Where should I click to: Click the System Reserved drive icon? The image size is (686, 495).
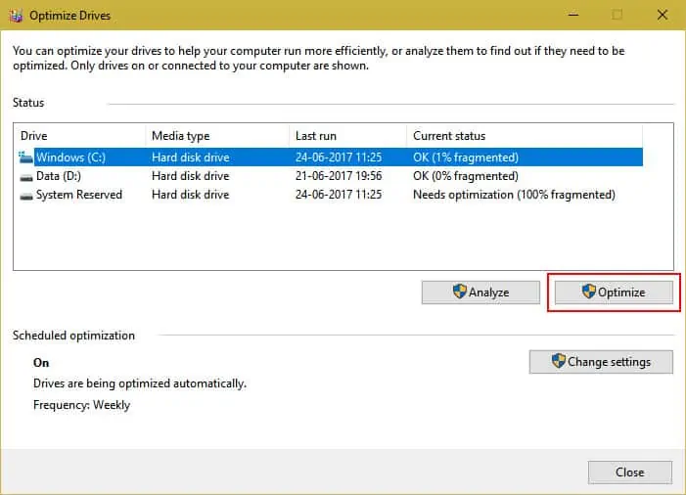coord(26,196)
